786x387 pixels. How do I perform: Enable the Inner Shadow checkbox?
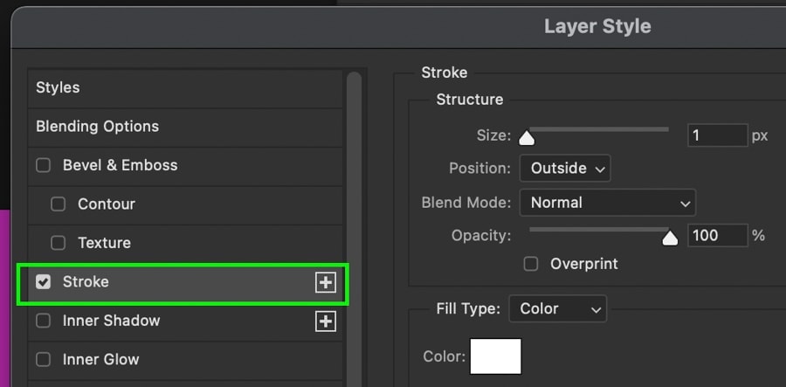click(x=43, y=321)
